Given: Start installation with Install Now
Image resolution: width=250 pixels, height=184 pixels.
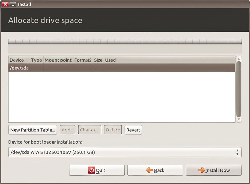Looking at the screenshot, I should click(x=214, y=170).
